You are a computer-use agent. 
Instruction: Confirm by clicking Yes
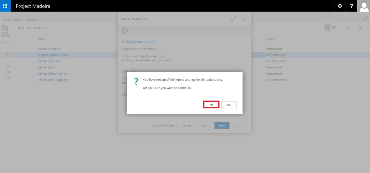[211, 105]
